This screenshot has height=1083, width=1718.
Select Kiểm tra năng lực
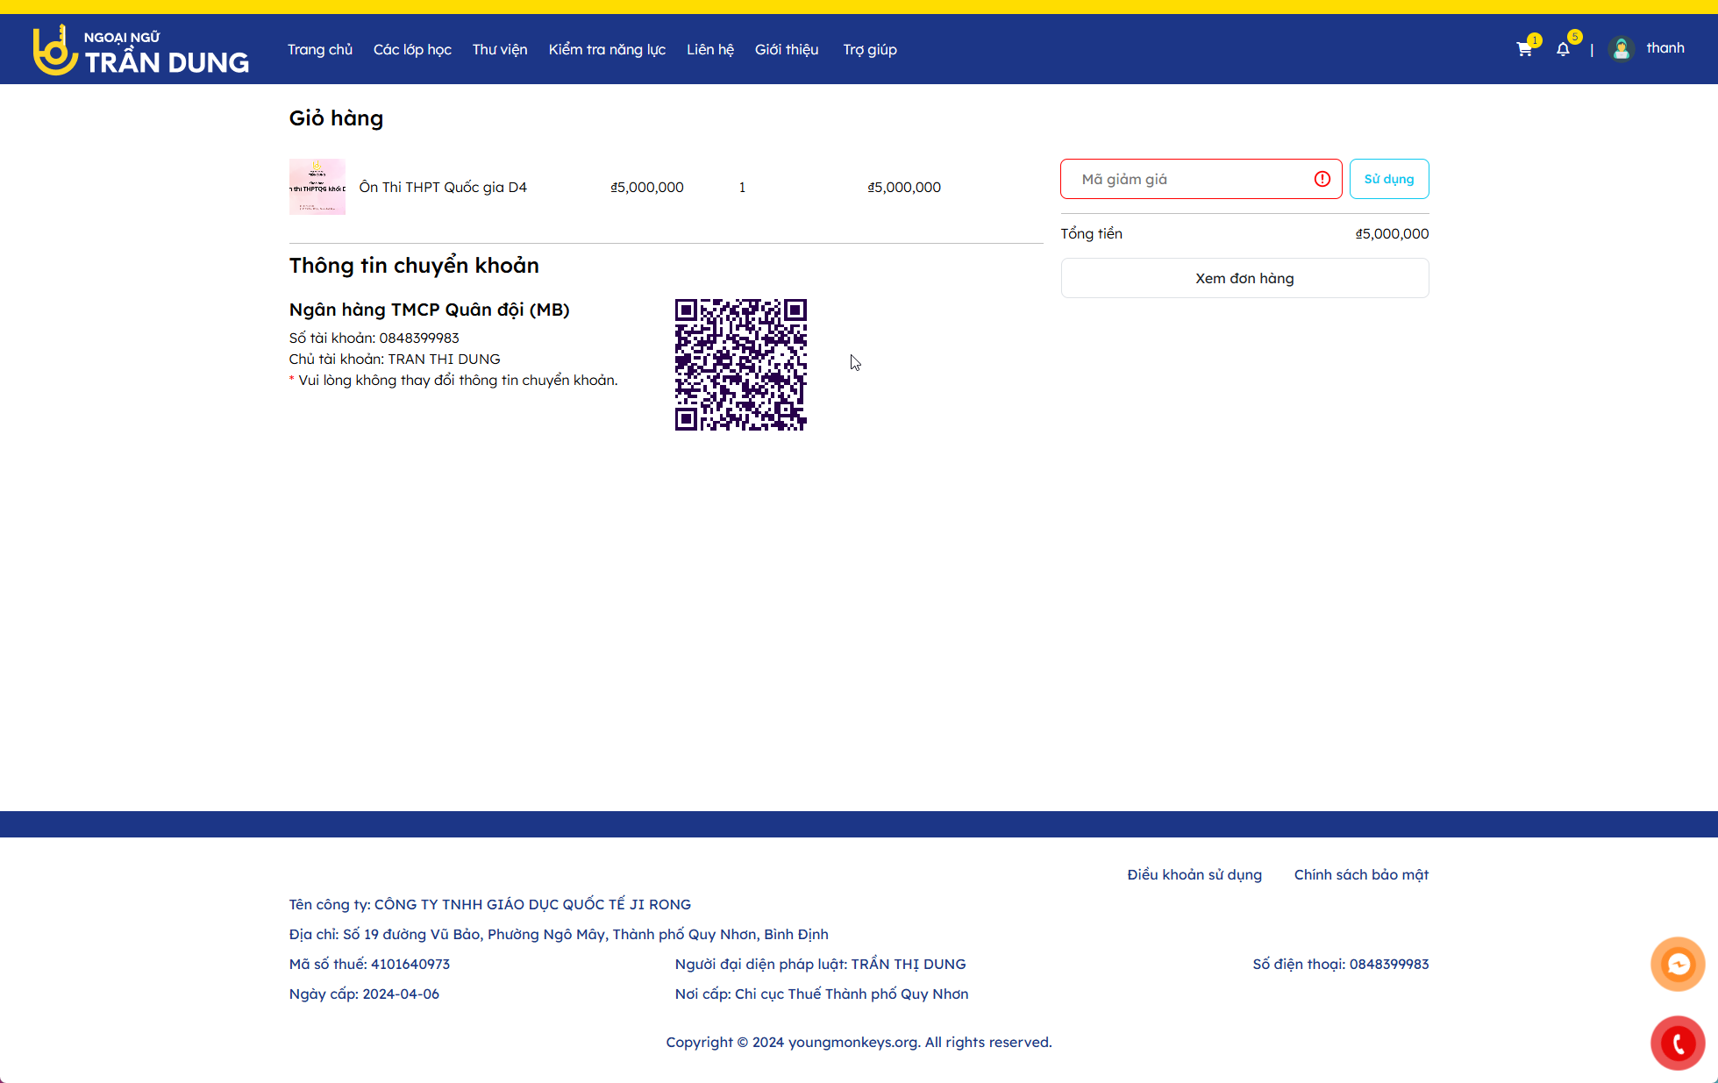pos(607,49)
